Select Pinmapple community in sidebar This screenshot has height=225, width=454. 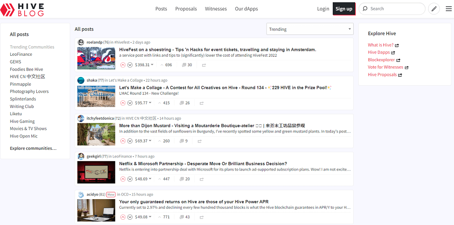(20, 84)
